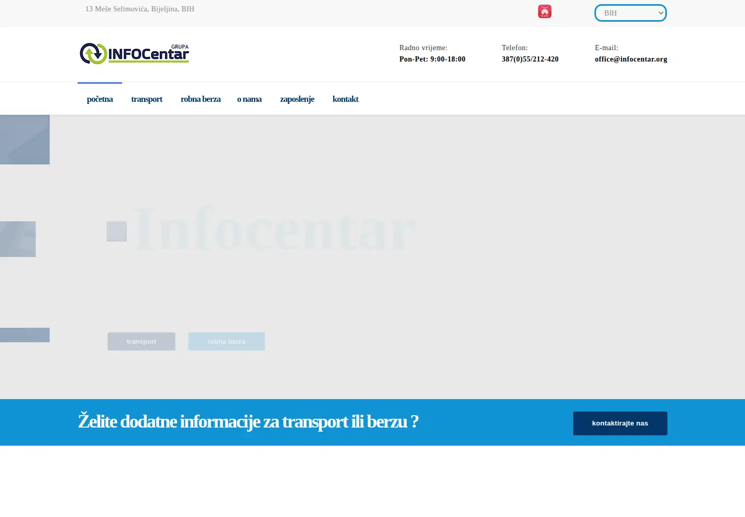Open the transport menu item
The width and height of the screenshot is (745, 517).
(146, 99)
